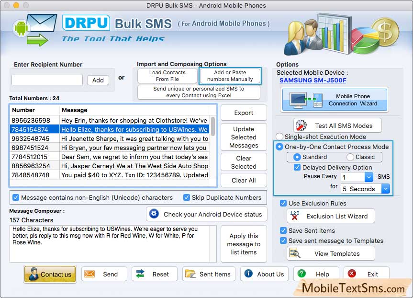Click the Message column header
Viewport: 413px width, 298px height.
tap(134, 110)
